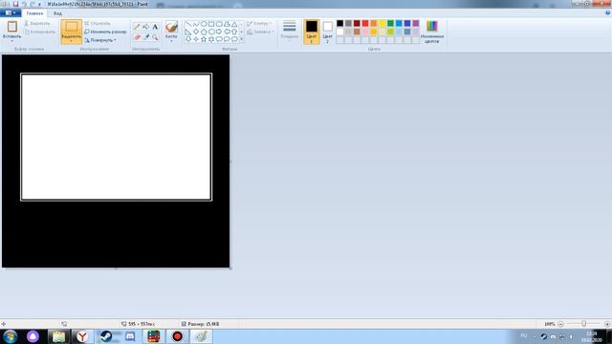Open the Windows Start menu orb
612x344 pixels.
click(x=11, y=336)
